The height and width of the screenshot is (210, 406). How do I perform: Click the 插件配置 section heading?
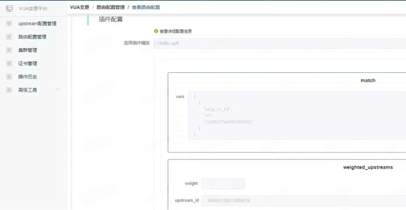pyautogui.click(x=111, y=19)
